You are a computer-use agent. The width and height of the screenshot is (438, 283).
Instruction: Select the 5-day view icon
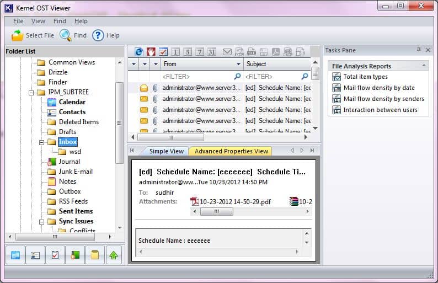point(188,52)
